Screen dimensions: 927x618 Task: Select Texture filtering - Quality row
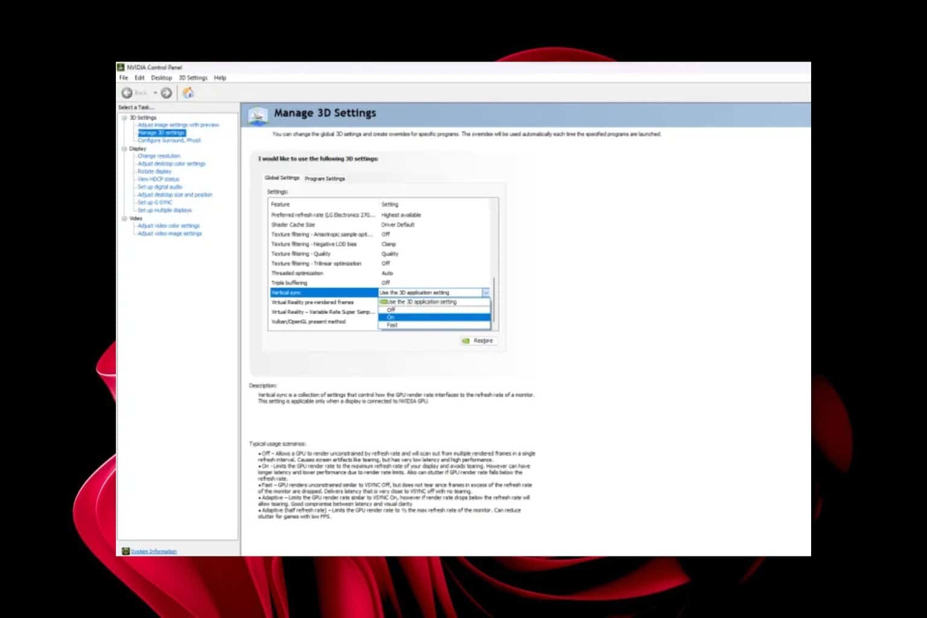point(380,254)
